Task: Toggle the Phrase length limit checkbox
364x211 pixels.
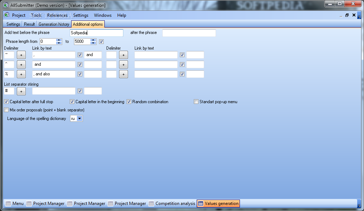Action: tap(101, 41)
